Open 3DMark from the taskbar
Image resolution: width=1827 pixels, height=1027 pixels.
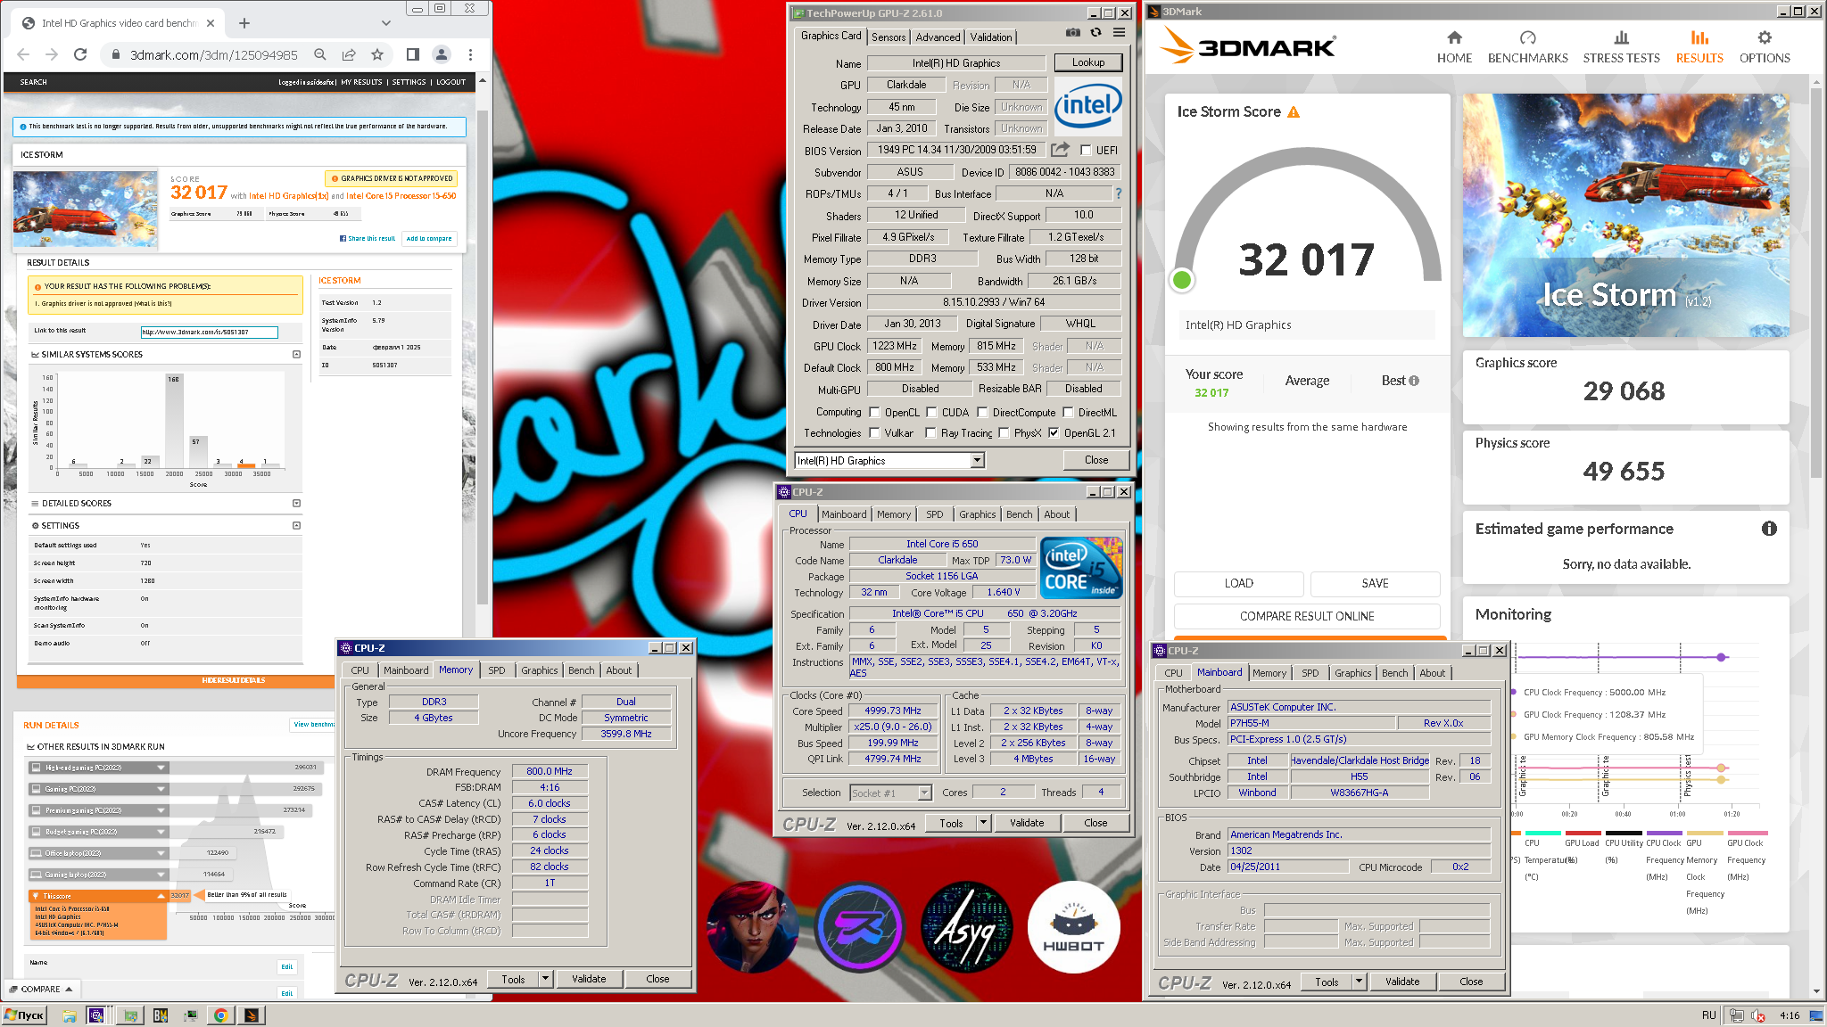[252, 1015]
